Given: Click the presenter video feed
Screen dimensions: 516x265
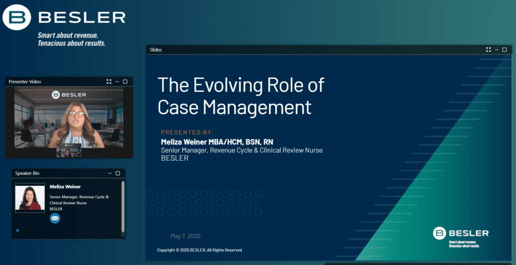Looking at the screenshot, I should (x=69, y=117).
